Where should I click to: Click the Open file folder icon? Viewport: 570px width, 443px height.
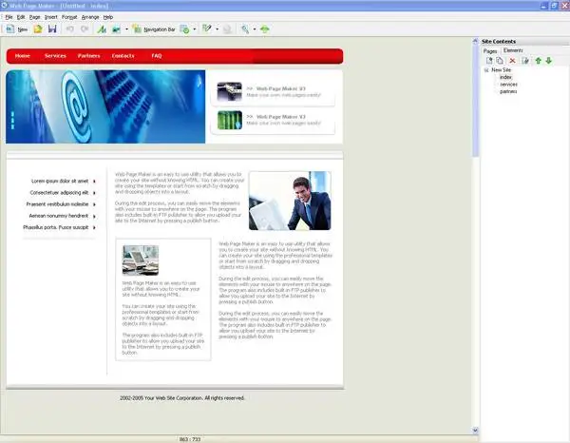(38, 29)
